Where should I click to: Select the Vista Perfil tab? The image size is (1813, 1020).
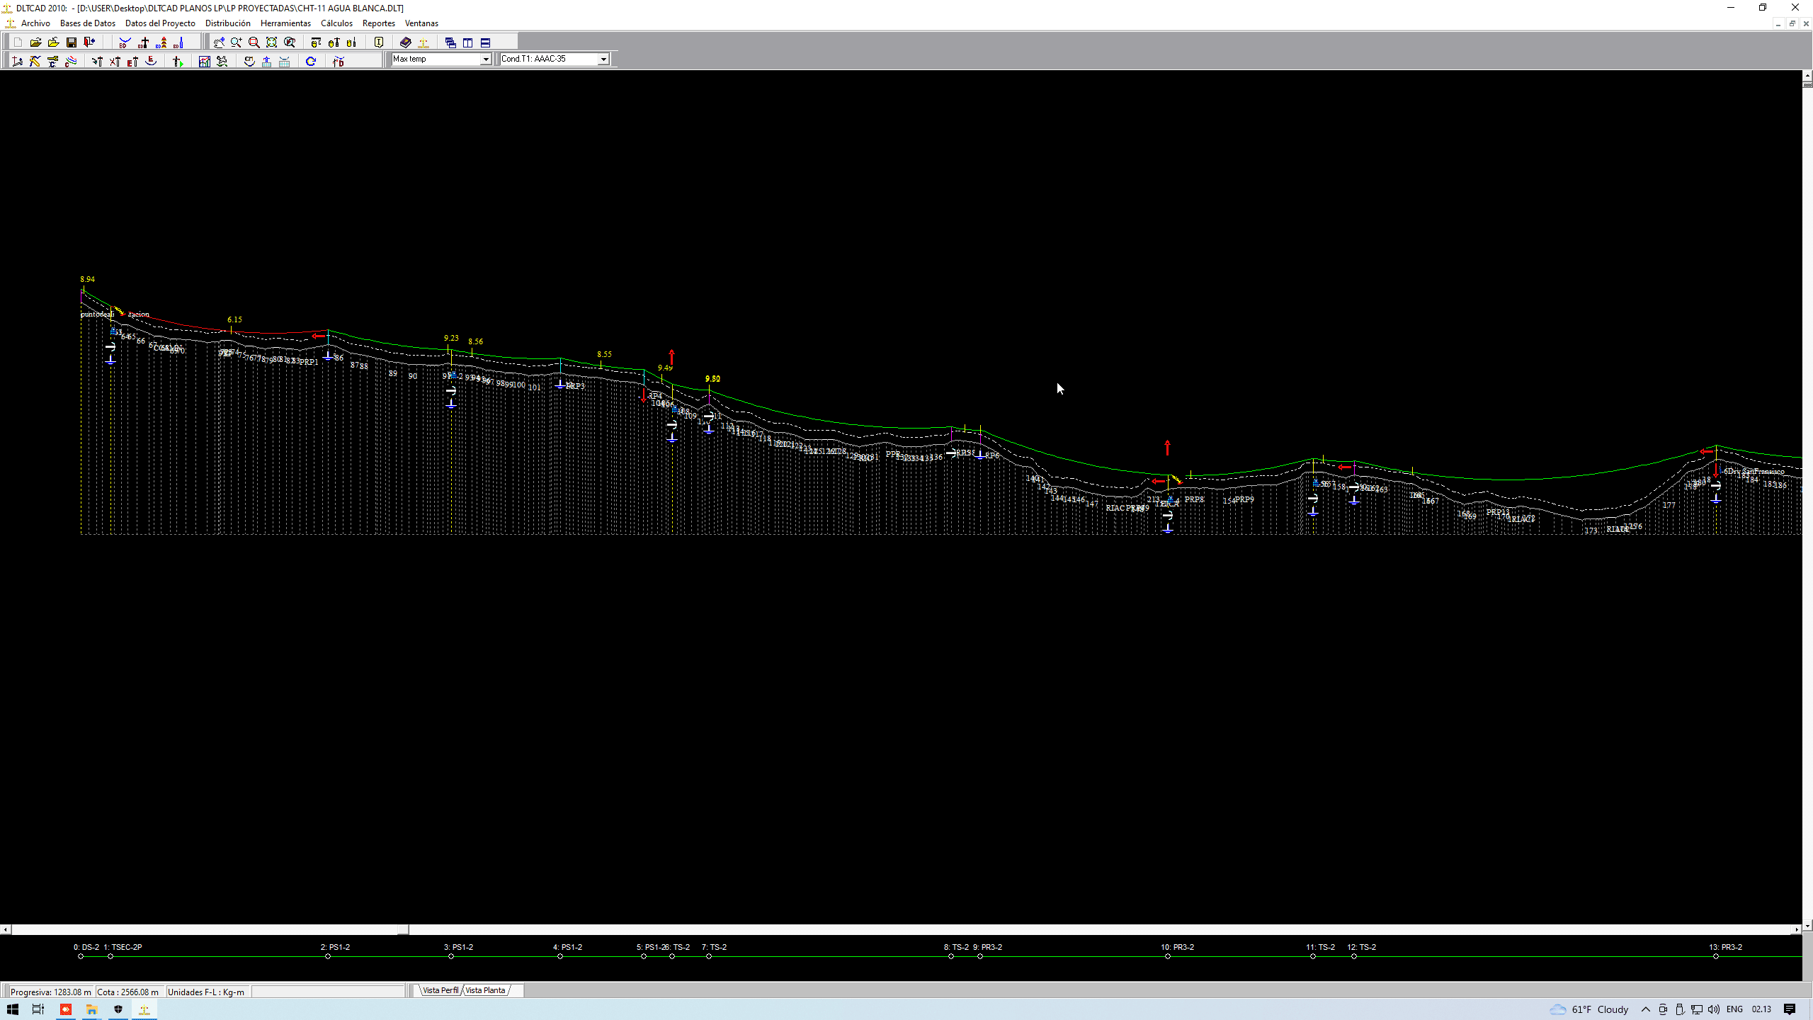(441, 990)
